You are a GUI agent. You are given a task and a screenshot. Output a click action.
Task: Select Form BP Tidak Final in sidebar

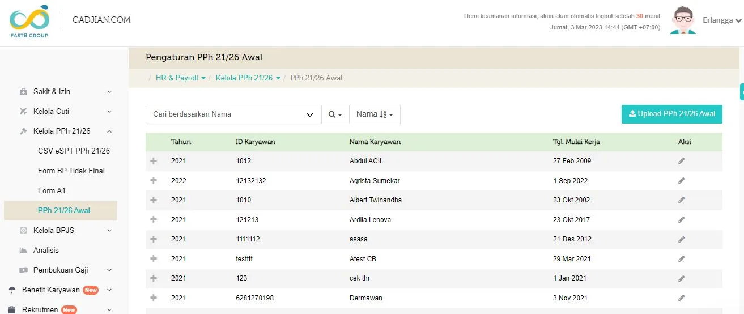pyautogui.click(x=71, y=171)
